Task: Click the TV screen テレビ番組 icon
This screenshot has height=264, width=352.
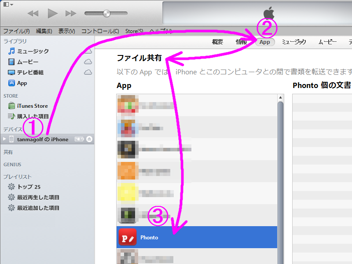Action: click(x=11, y=72)
